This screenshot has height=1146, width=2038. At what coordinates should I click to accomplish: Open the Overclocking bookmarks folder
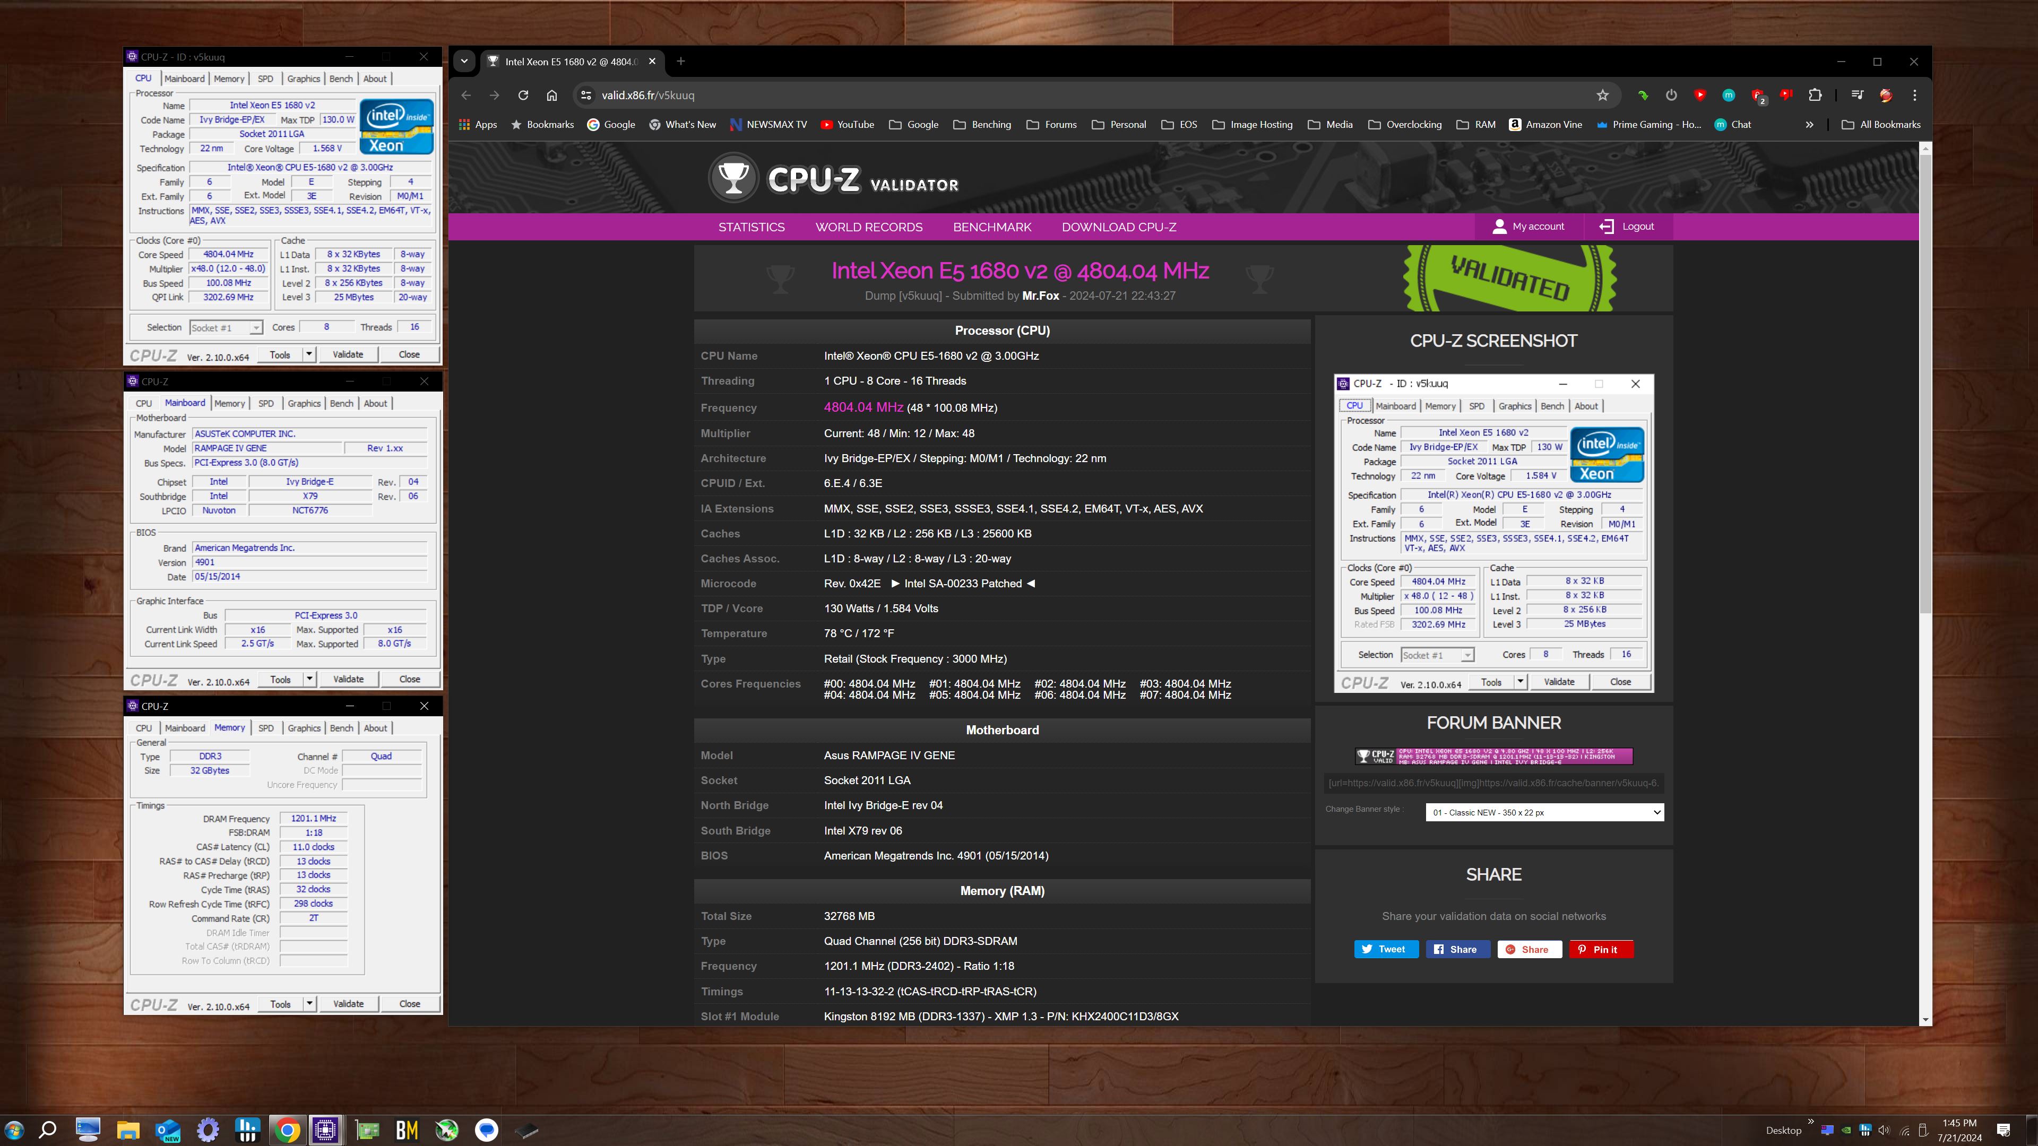click(1404, 124)
